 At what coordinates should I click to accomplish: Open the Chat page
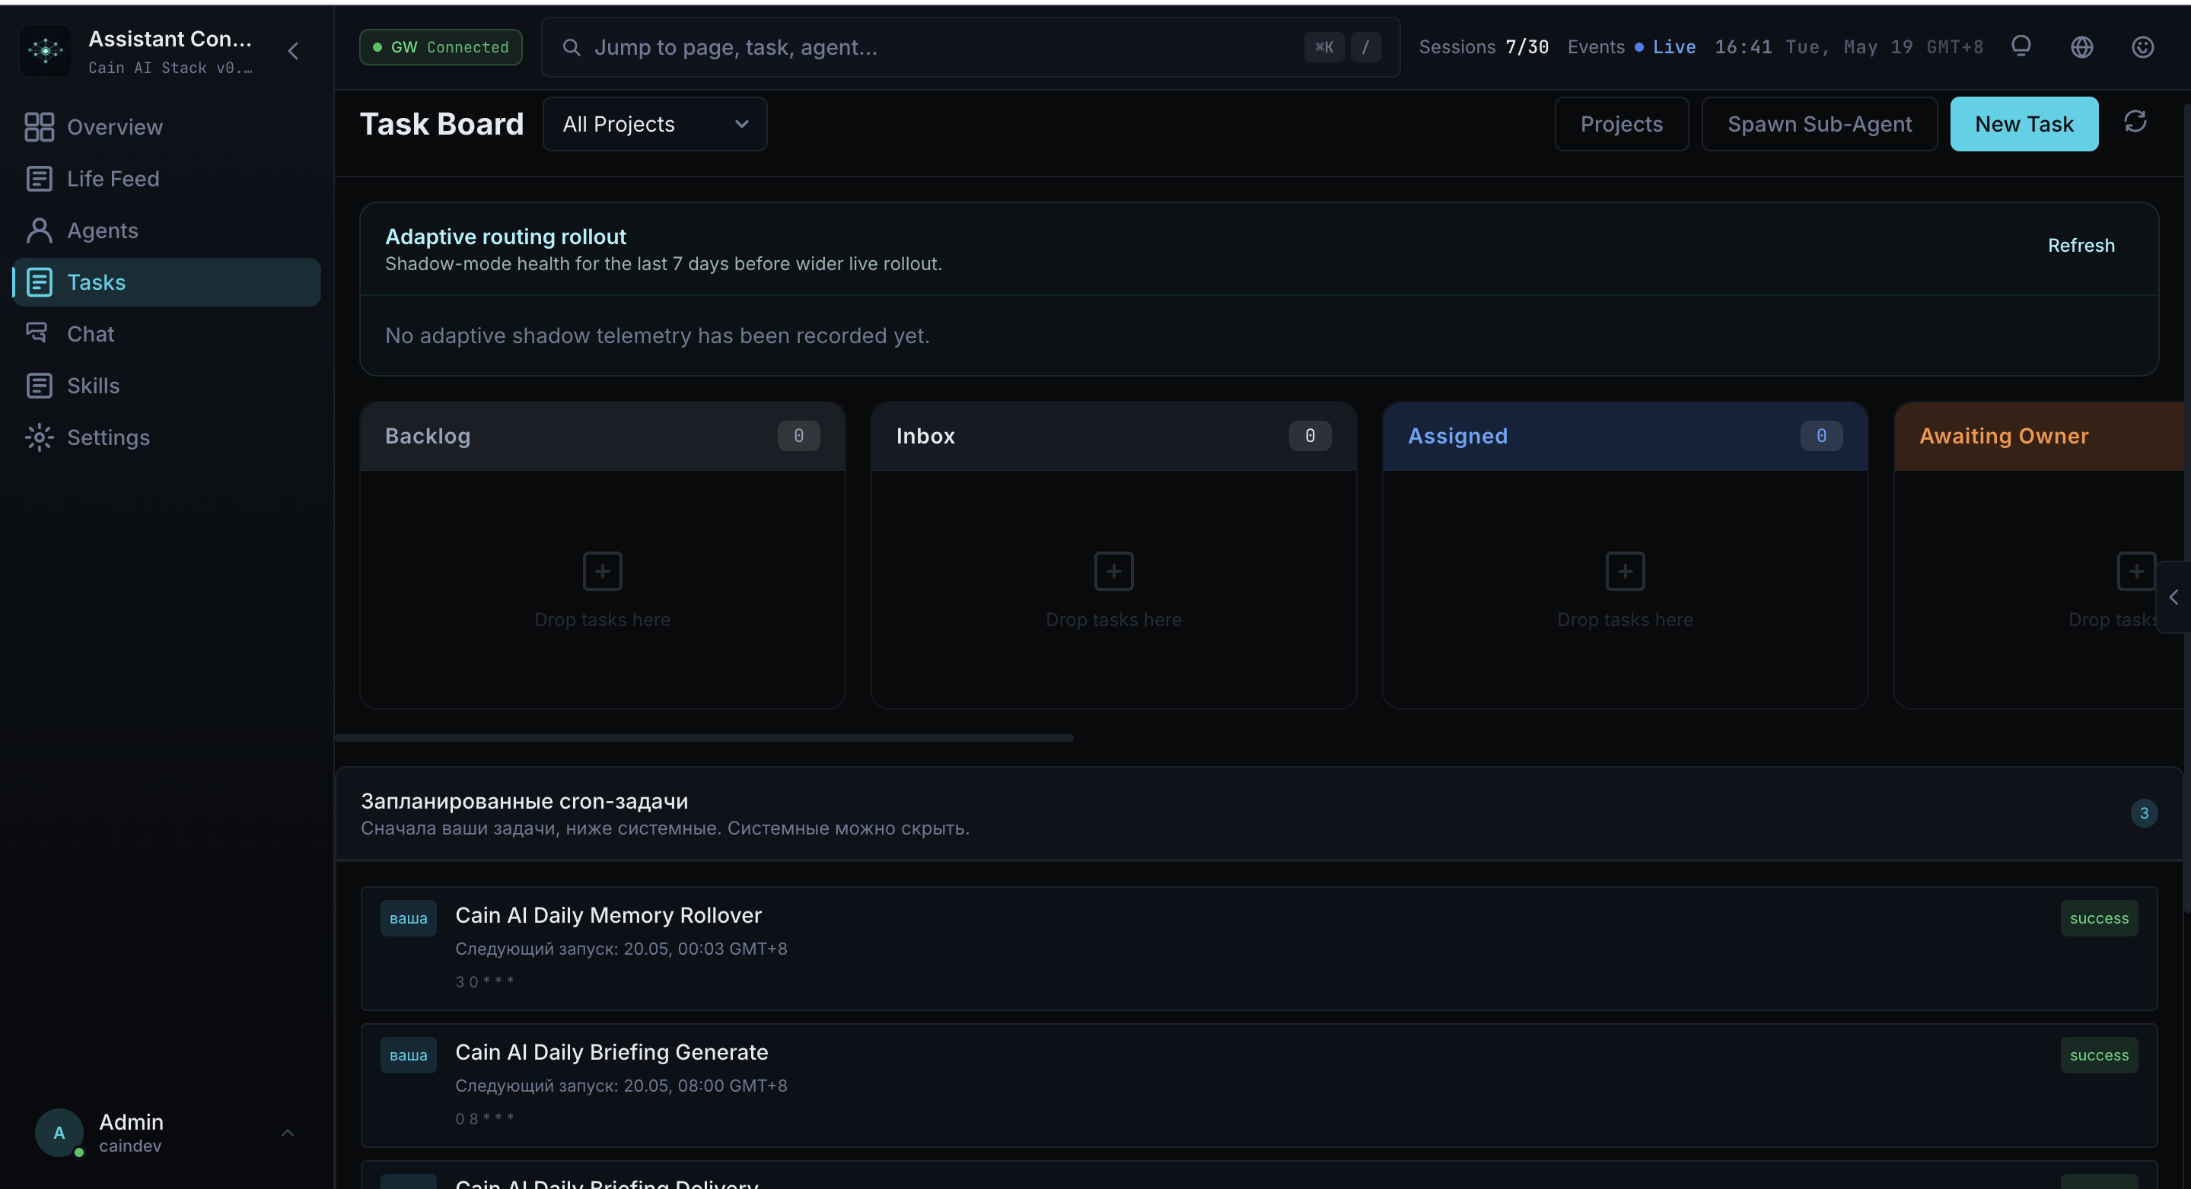point(167,334)
